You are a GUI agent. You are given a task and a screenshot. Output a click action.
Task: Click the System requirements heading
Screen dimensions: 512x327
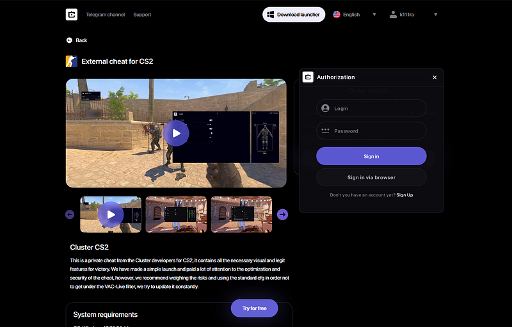coord(105,315)
